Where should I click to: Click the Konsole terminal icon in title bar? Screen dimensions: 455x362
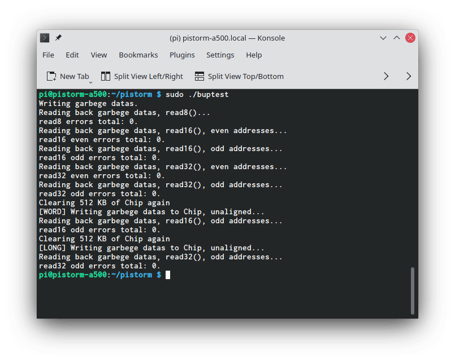(45, 38)
